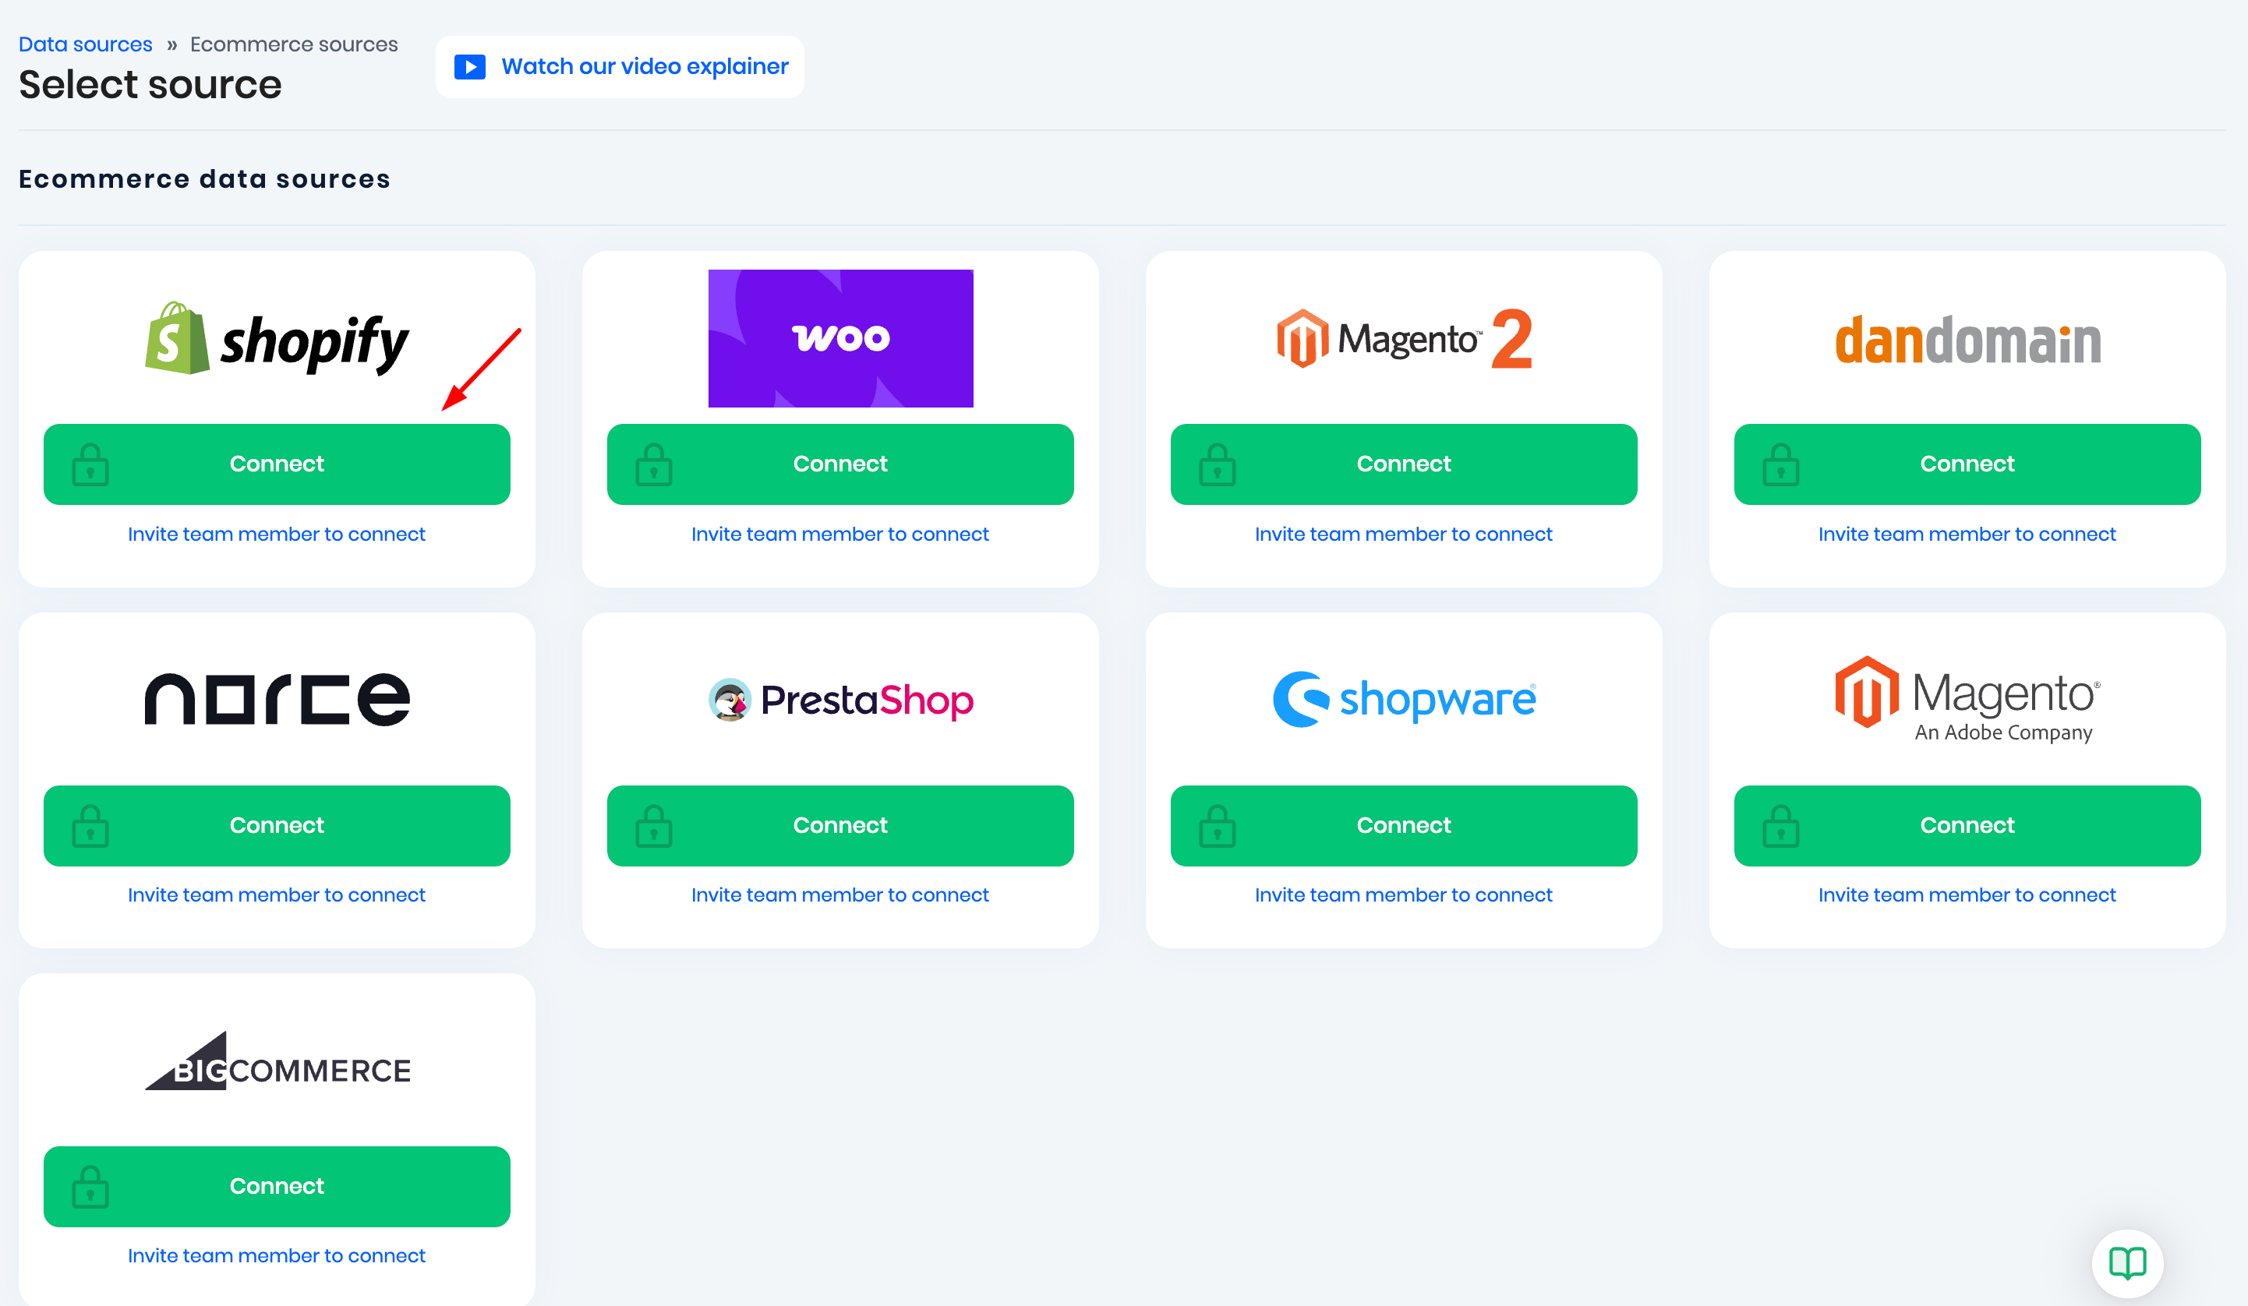The width and height of the screenshot is (2248, 1306).
Task: Watch our video explainer
Action: (644, 67)
